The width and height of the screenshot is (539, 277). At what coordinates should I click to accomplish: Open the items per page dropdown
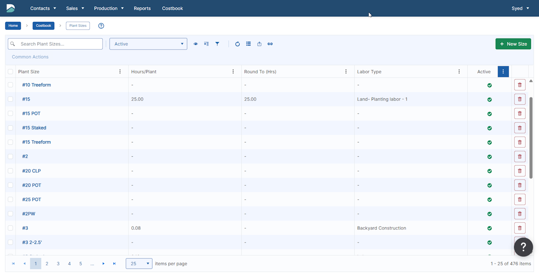click(139, 264)
